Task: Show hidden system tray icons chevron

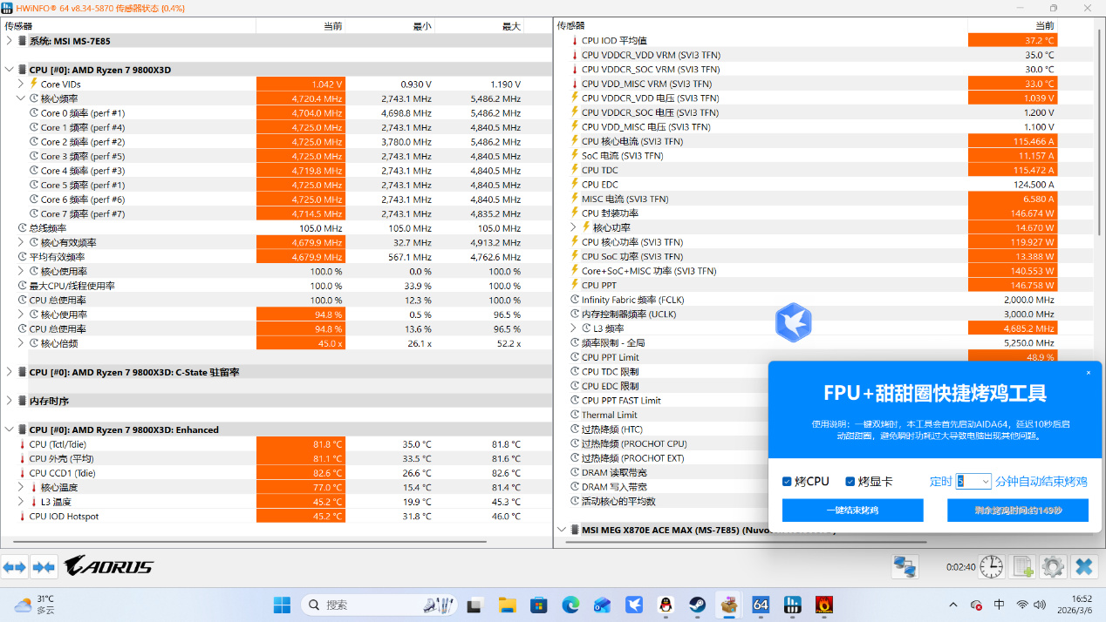Action: (x=952, y=605)
